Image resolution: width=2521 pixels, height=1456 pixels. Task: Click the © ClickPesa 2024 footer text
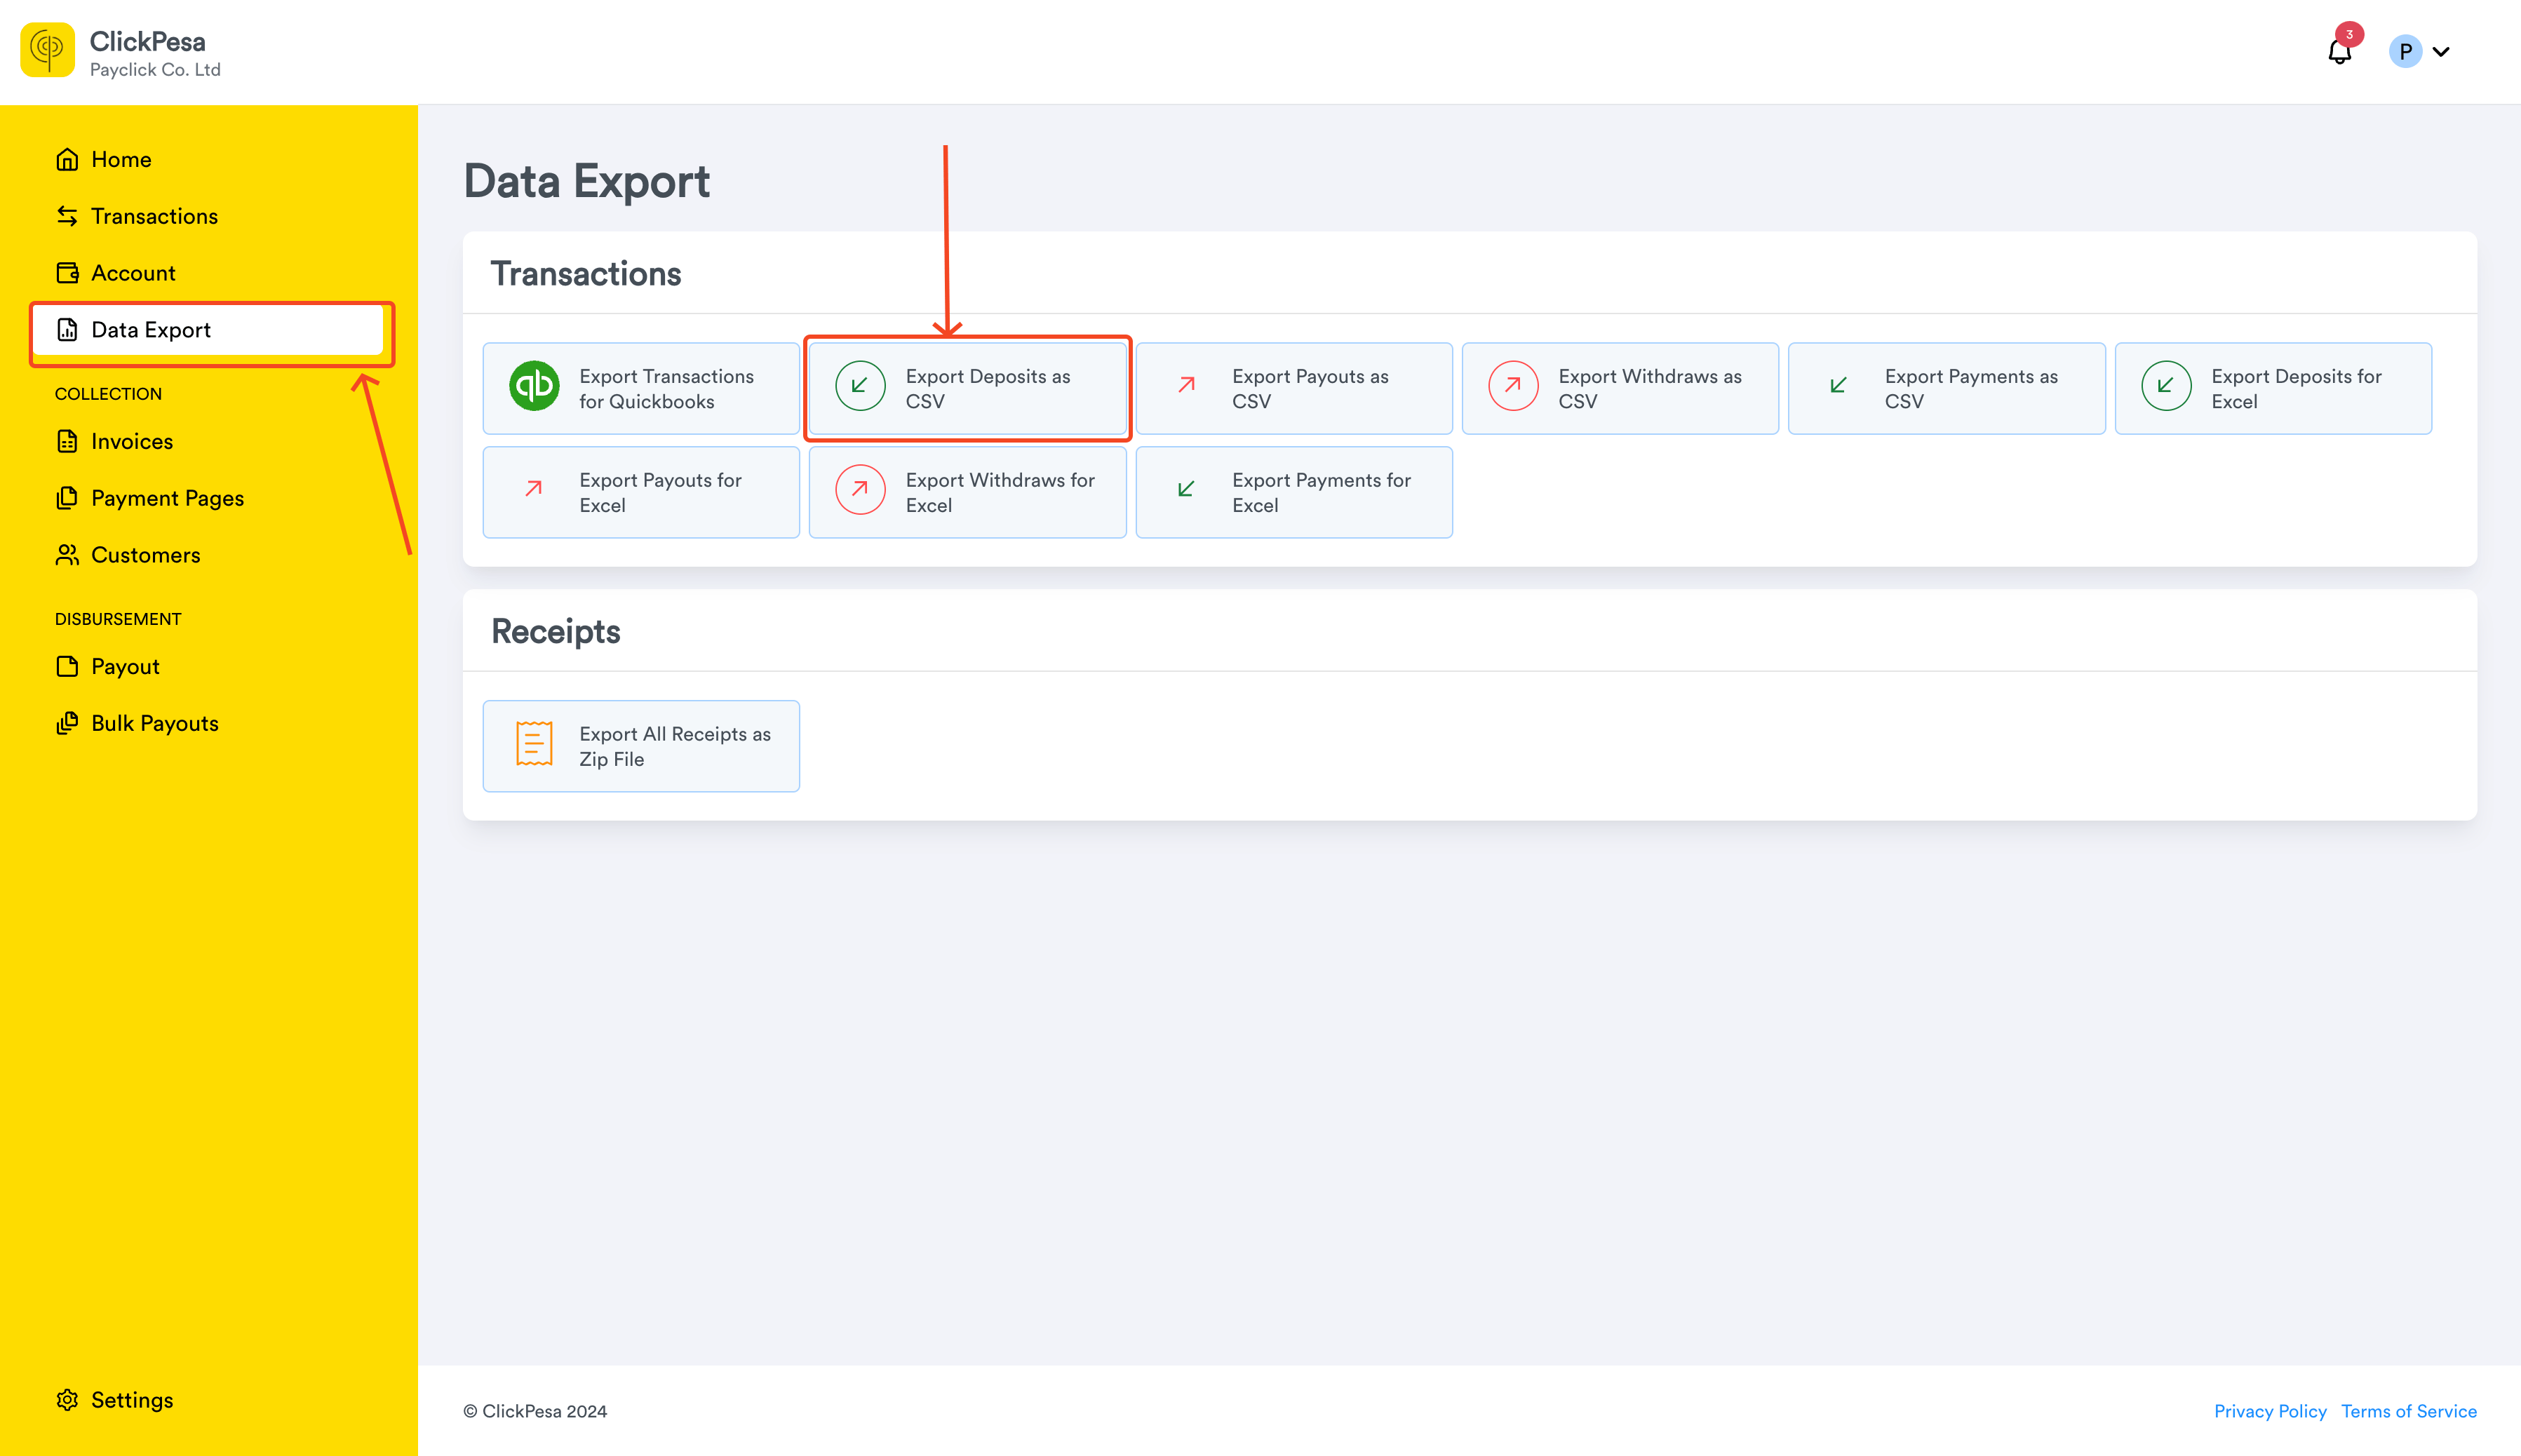coord(534,1411)
